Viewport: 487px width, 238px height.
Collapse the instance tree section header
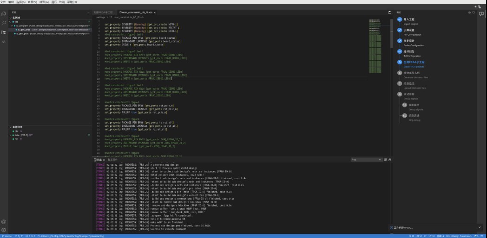[x=50, y=18]
